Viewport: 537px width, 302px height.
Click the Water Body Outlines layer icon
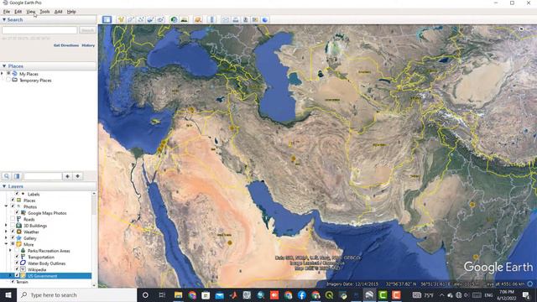[23, 263]
